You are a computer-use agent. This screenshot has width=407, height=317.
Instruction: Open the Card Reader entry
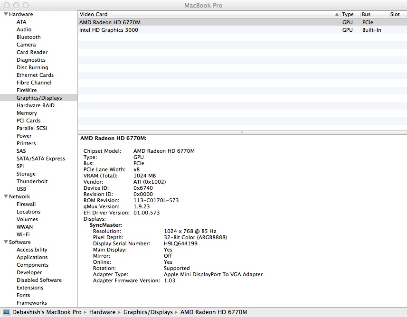pos(32,52)
